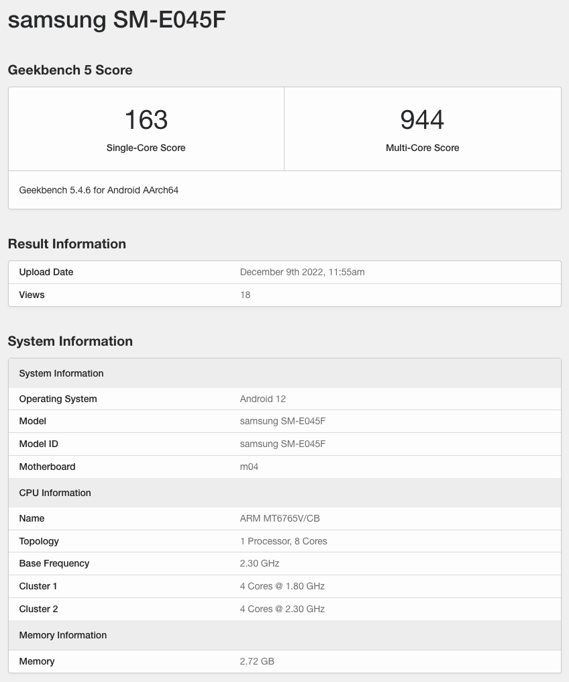Select the Views count of 18
The width and height of the screenshot is (569, 682).
[x=245, y=295]
